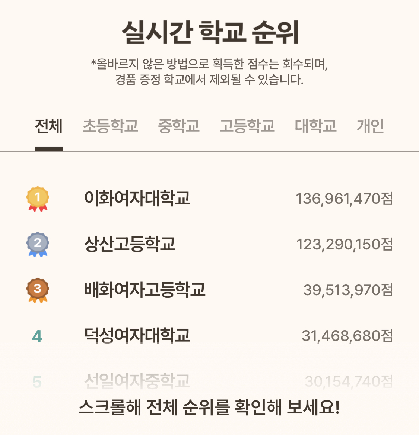Click the faded rank number 5 marker
Viewport: 419px width, 435px height.
pyautogui.click(x=37, y=382)
